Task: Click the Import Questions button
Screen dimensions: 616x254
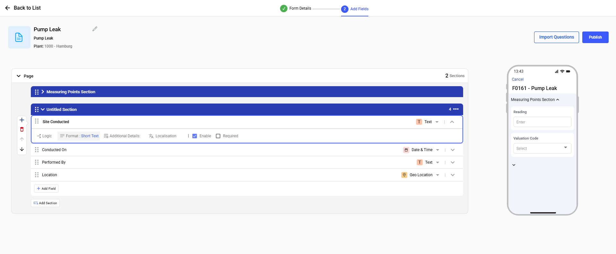Action: click(556, 37)
